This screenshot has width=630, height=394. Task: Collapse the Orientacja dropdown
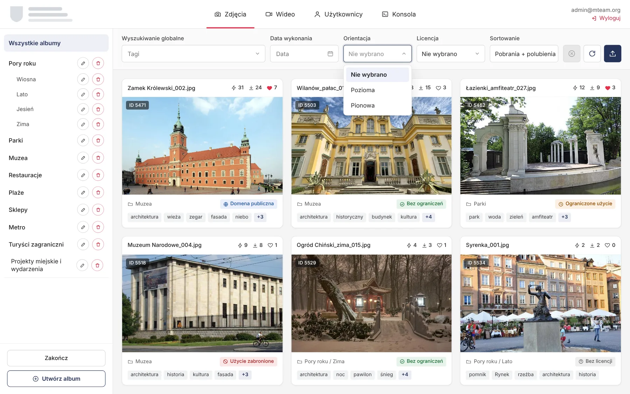[x=377, y=54]
